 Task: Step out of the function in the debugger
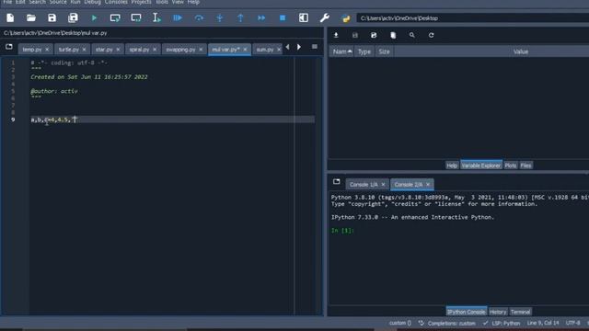pos(240,17)
